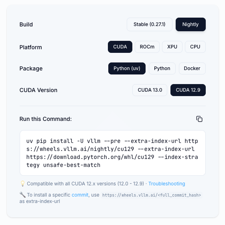
Task: Select the Python (uv) package option
Action: pyautogui.click(x=127, y=68)
